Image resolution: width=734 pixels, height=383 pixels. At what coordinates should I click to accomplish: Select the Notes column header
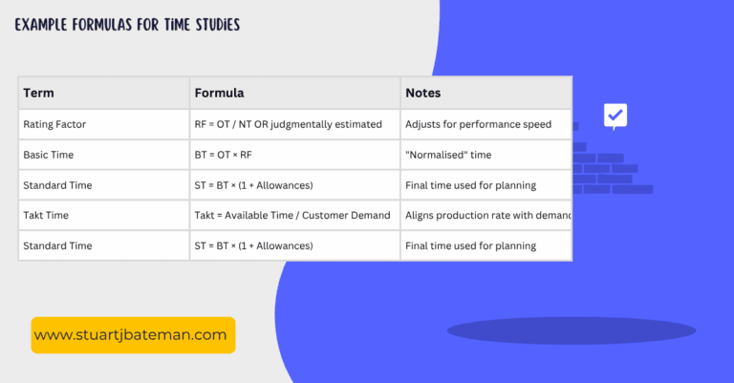click(423, 94)
